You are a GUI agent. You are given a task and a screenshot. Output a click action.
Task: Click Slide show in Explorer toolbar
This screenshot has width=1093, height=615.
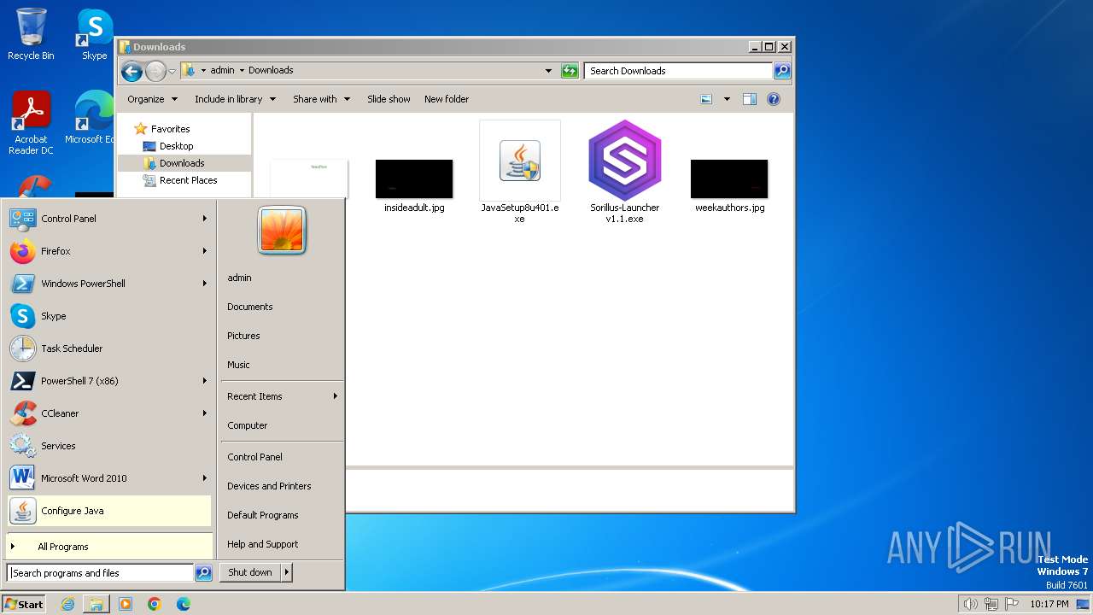click(389, 99)
